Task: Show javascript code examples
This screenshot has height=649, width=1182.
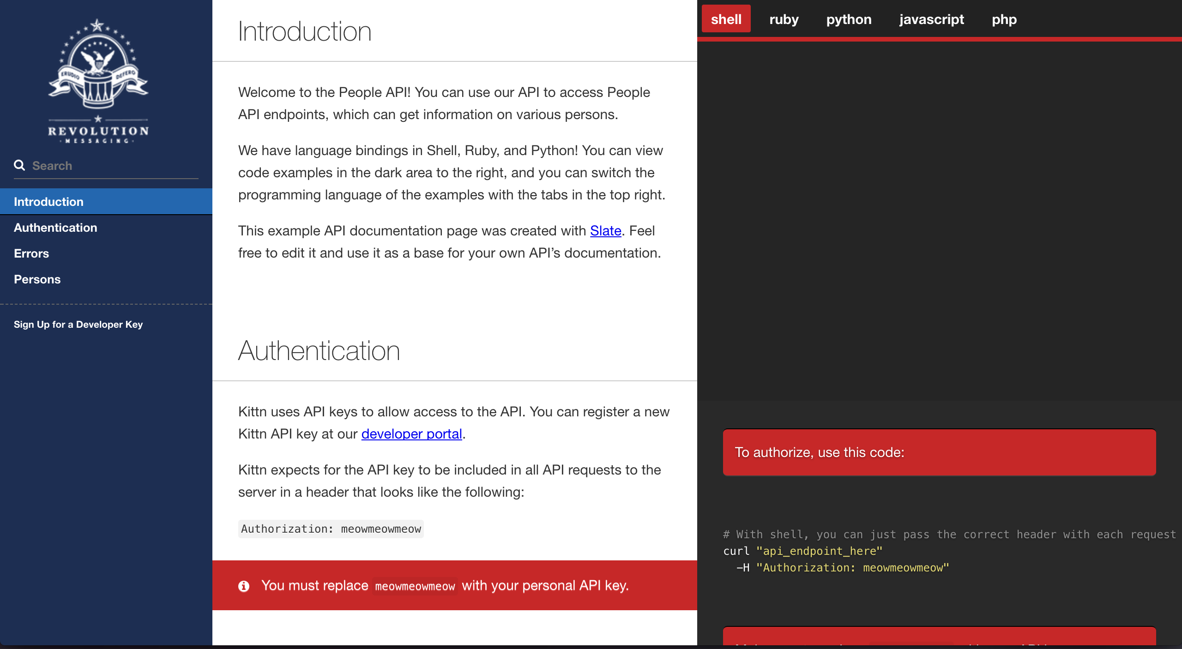Action: (x=931, y=19)
